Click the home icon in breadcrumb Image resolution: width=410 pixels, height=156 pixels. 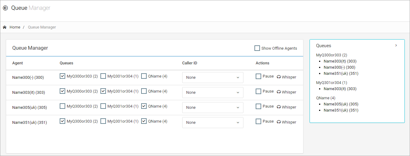(5, 27)
